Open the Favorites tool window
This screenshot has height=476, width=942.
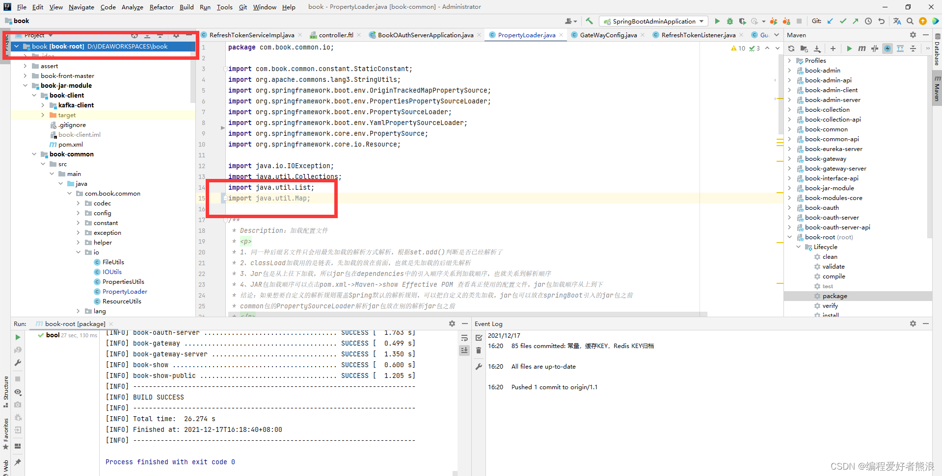coord(5,433)
